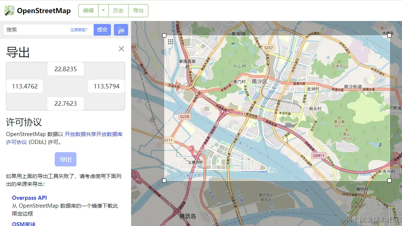Click the east longitude field 113.5794
Viewport: 402px width, 226px height.
(106, 86)
